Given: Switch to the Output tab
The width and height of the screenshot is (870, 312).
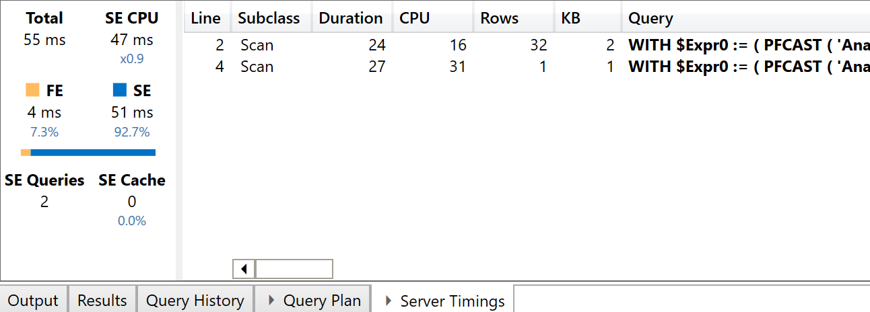Looking at the screenshot, I should coord(34,300).
